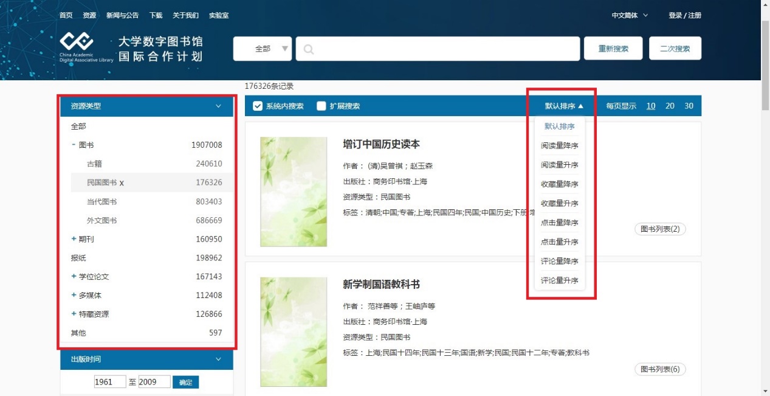Expand the 特藏资源 plus icon
Screen dimensions: 770x396
click(74, 314)
